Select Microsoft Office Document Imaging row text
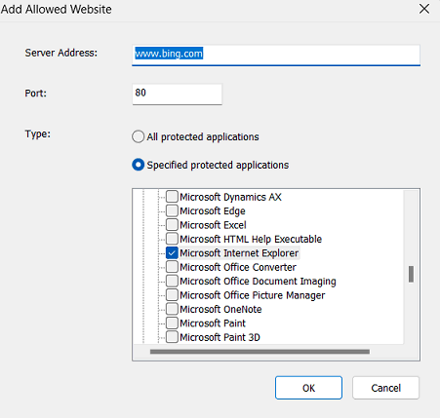440x418 pixels. [x=258, y=282]
